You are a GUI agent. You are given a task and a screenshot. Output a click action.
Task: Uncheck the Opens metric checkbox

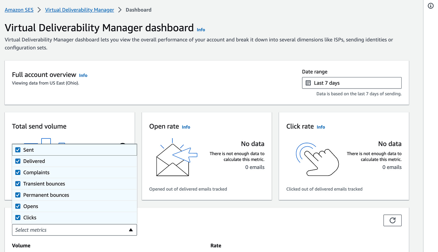18,206
